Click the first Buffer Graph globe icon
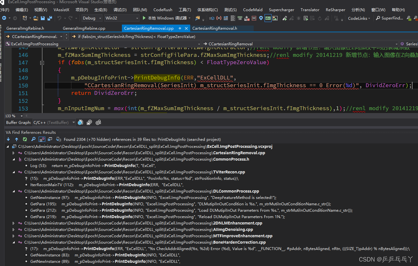The width and height of the screenshot is (418, 266). tap(80, 122)
